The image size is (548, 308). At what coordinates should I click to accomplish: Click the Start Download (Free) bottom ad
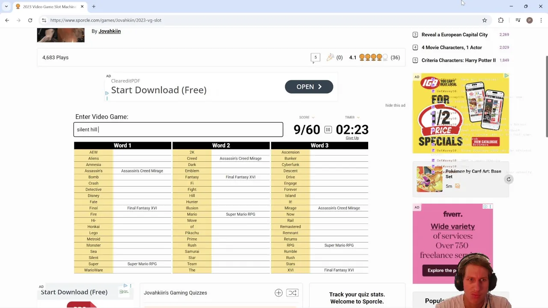point(74,292)
